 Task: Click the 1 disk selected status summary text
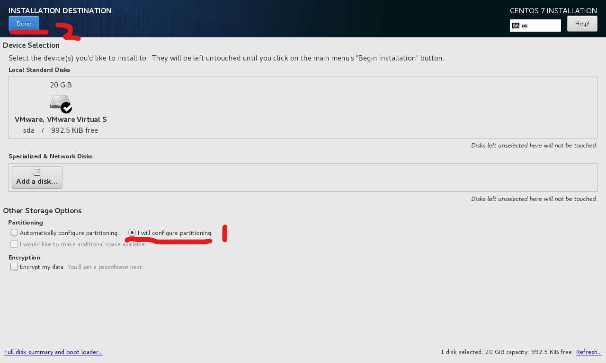coord(506,352)
